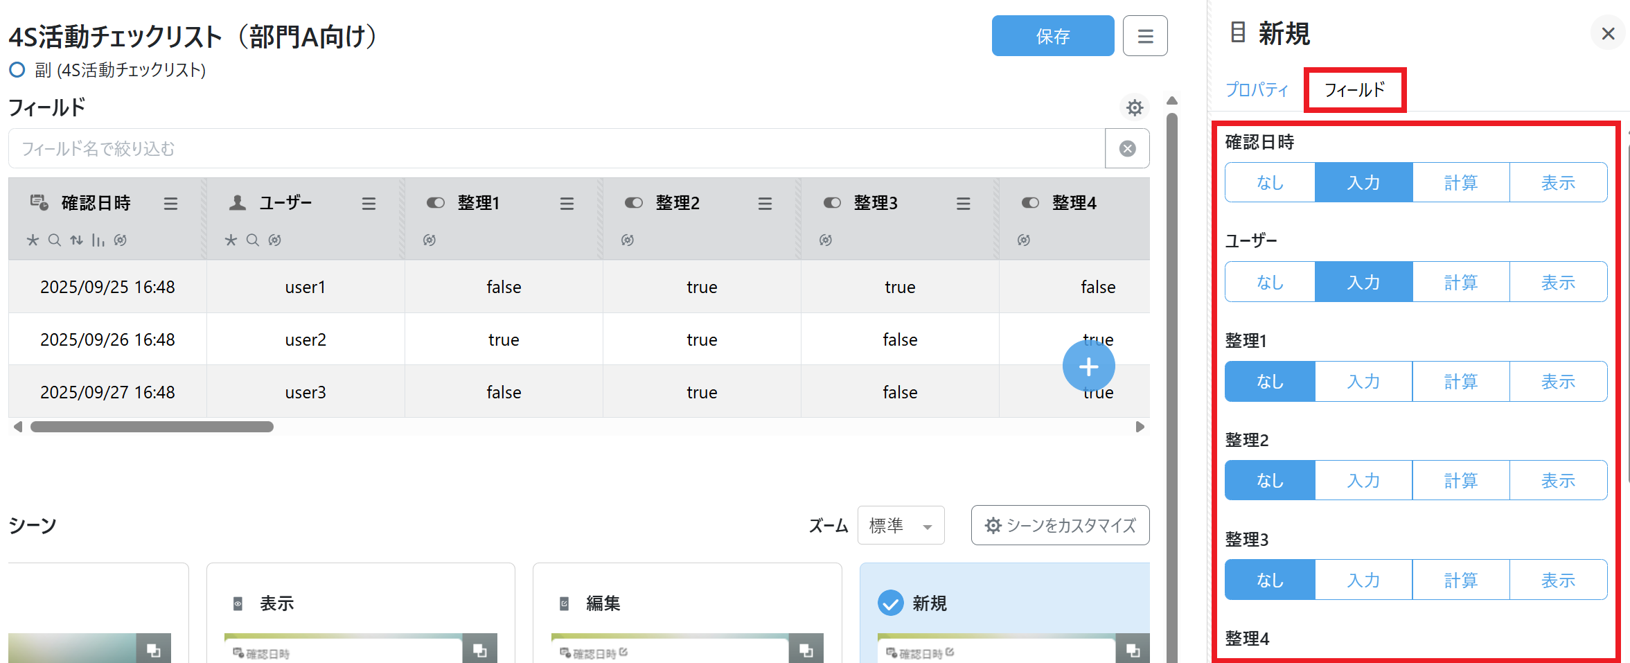Click in the フィールド名で絞り込む filter input

coord(554,148)
